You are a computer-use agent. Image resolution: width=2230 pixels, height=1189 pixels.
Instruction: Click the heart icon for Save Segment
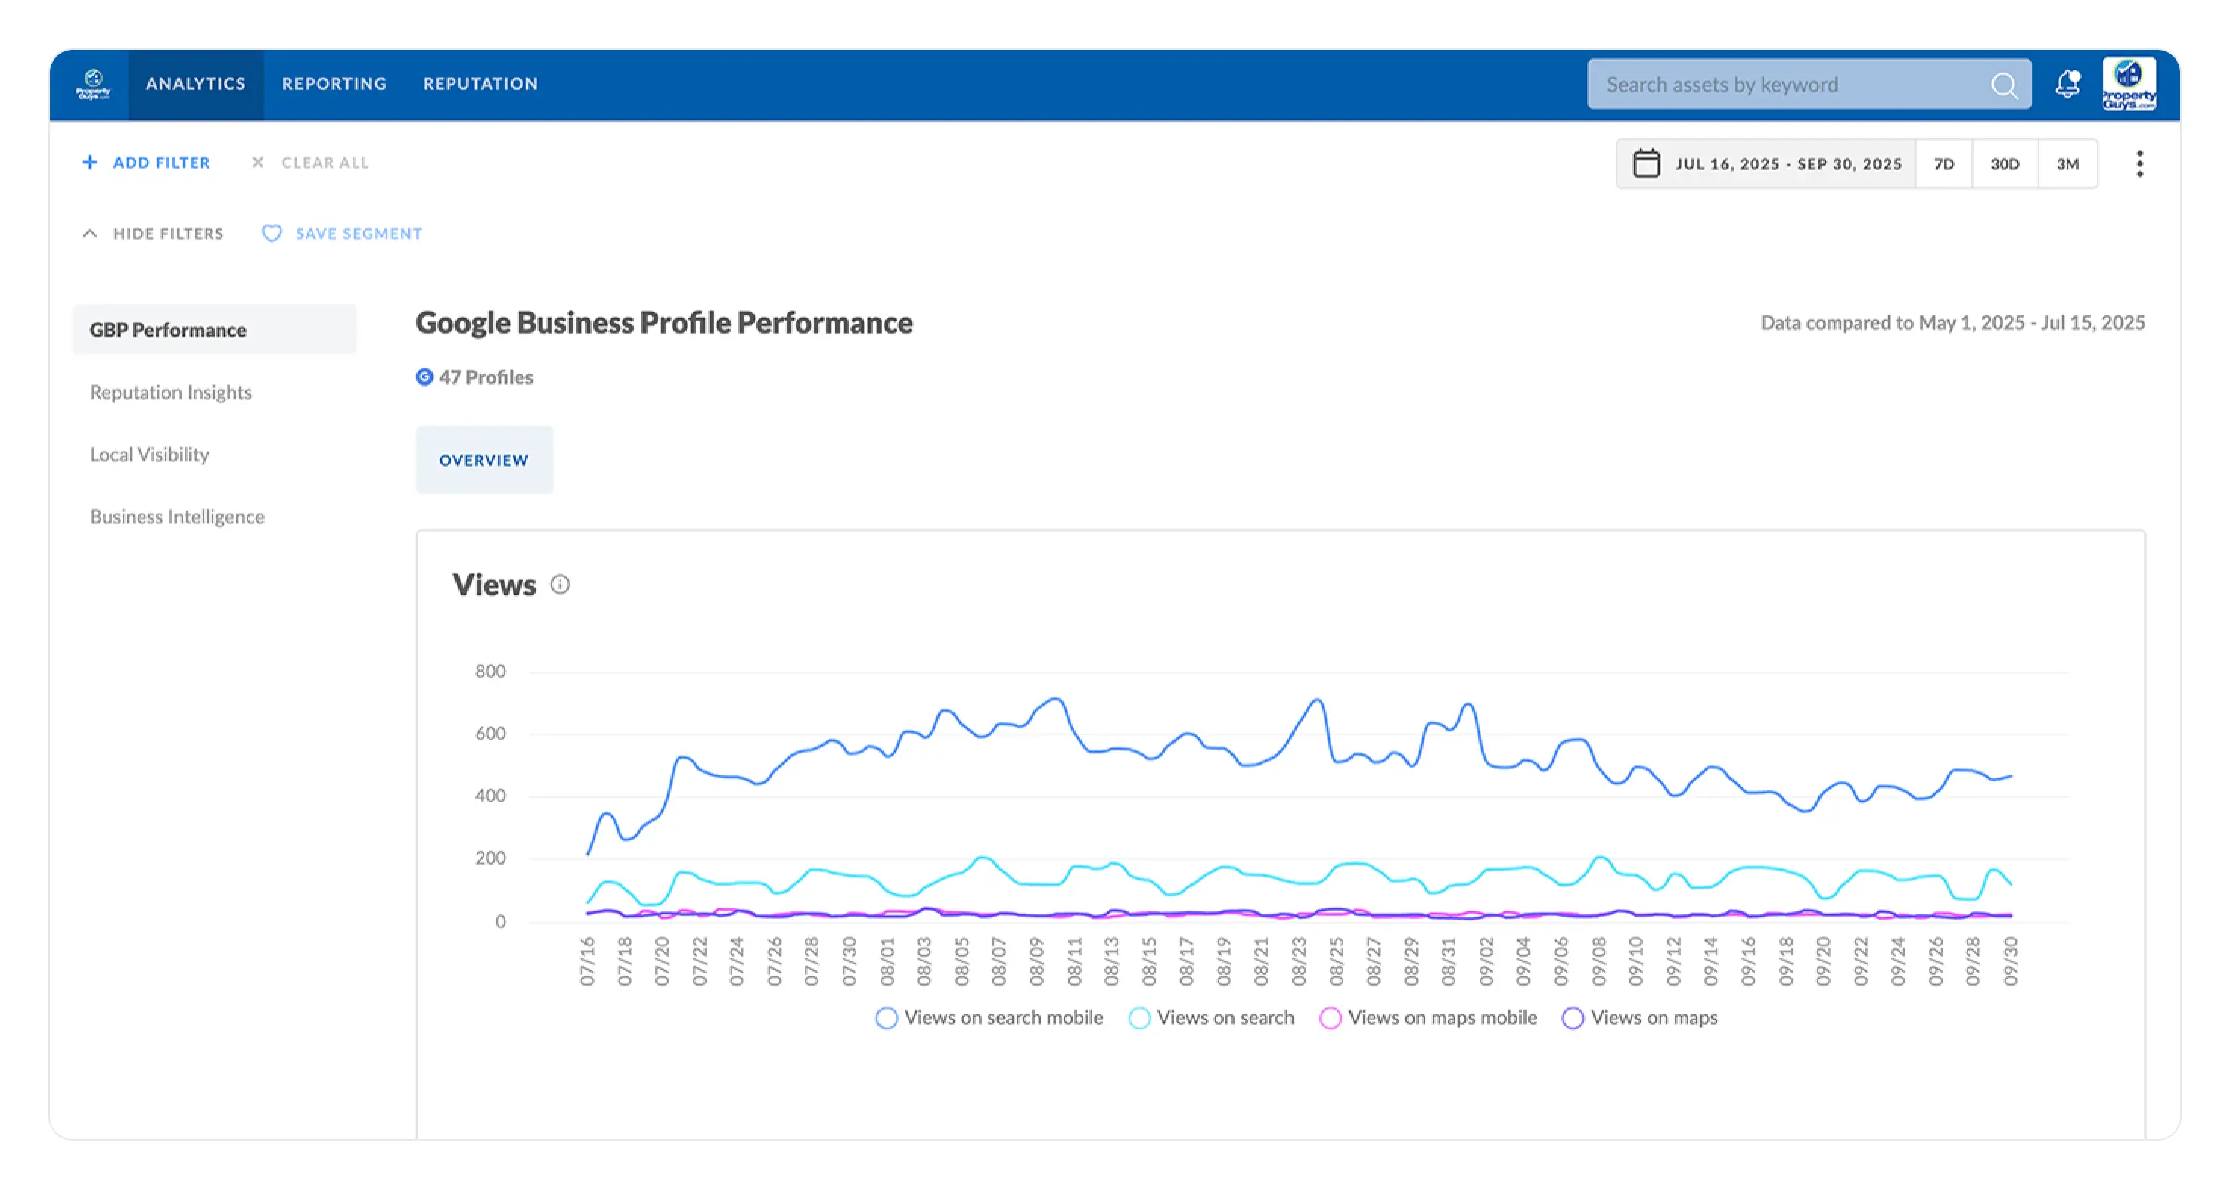[272, 234]
